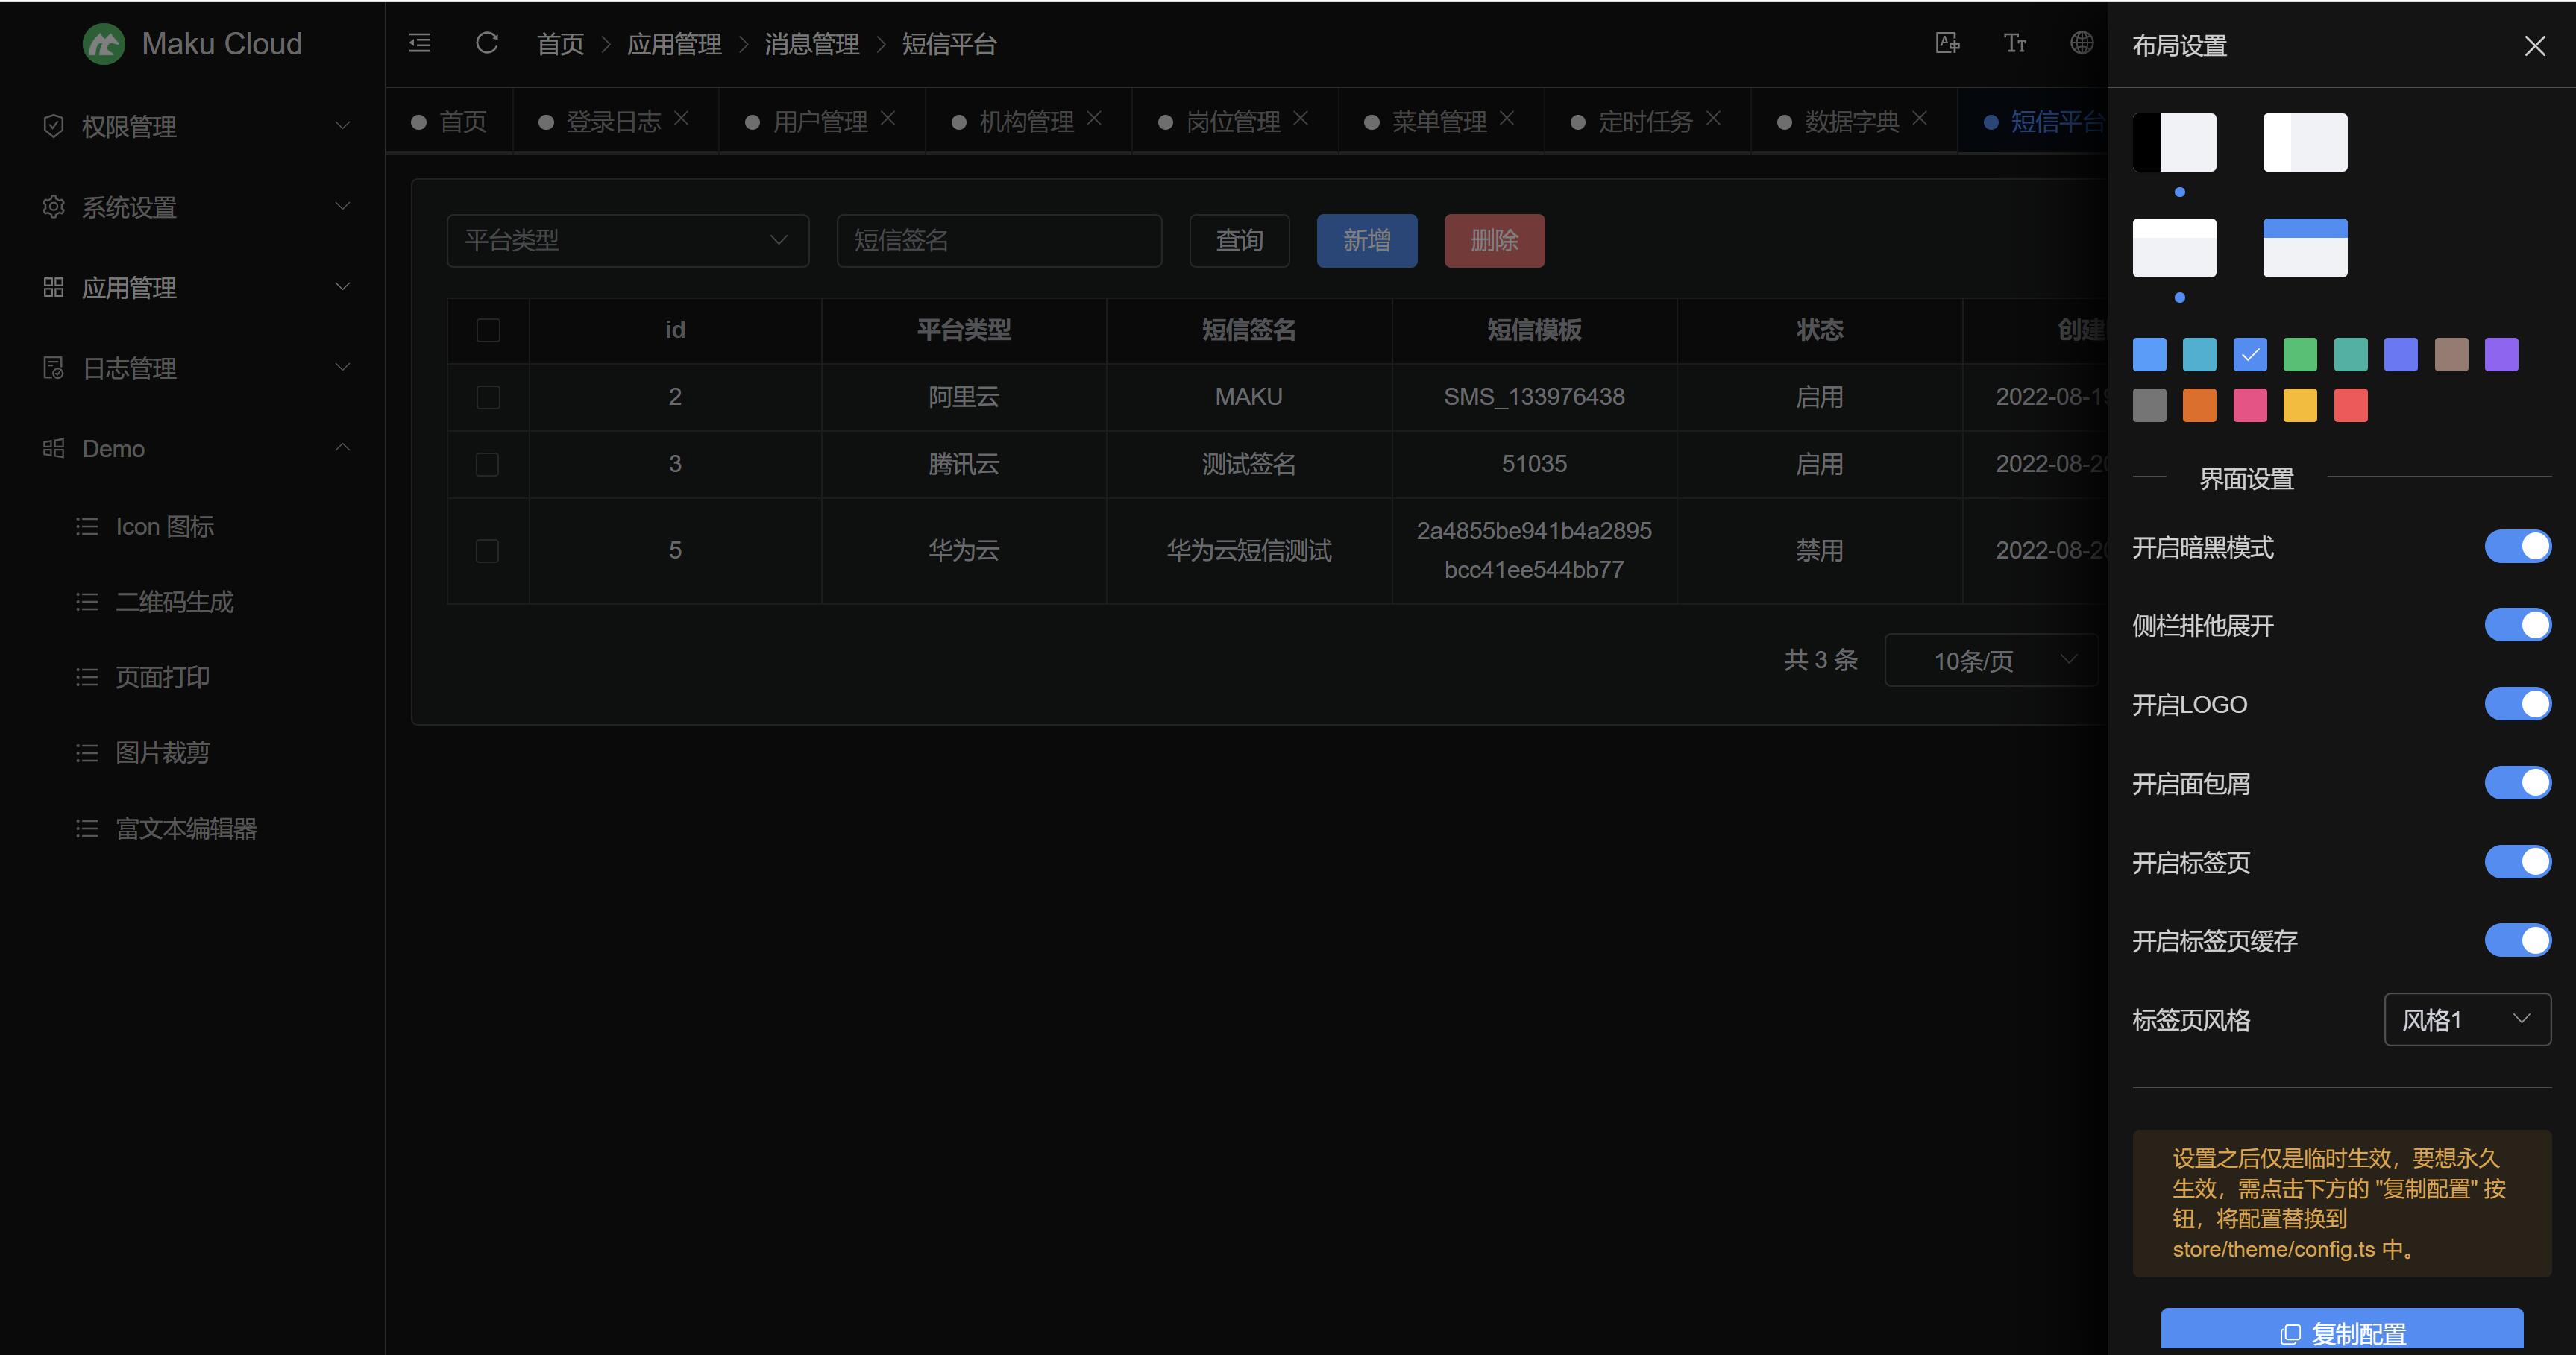
Task: Open the 标签页风格 dropdown
Action: pyautogui.click(x=2466, y=1019)
